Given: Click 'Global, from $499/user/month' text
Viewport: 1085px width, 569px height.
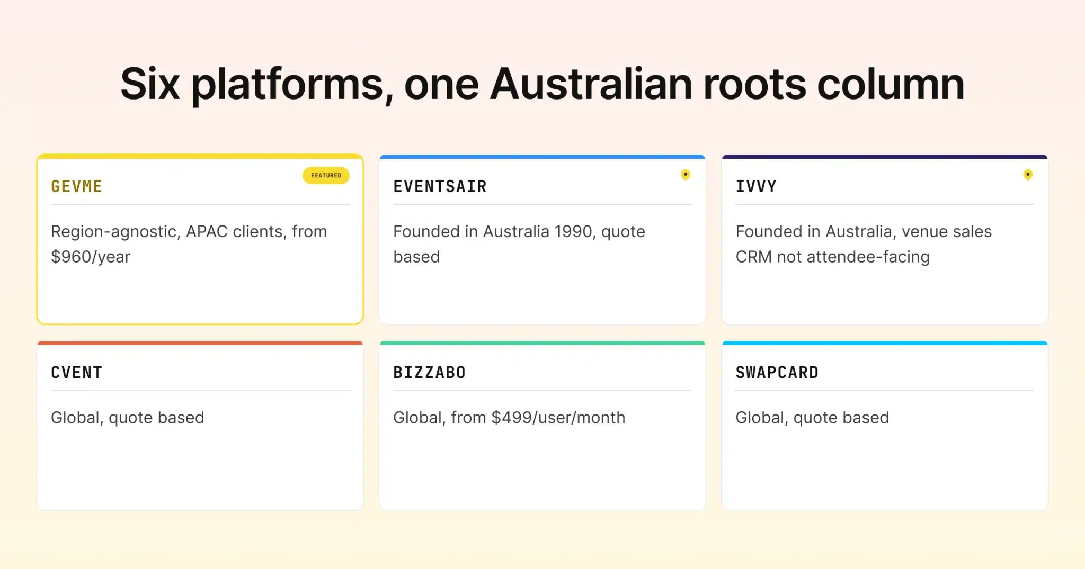Looking at the screenshot, I should (509, 418).
